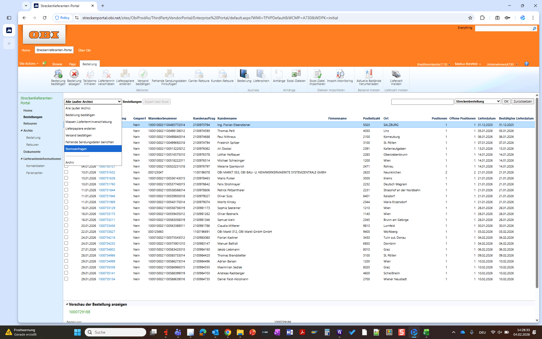
Task: Open Kontaktdaten in the sidebar
Action: click(35, 166)
